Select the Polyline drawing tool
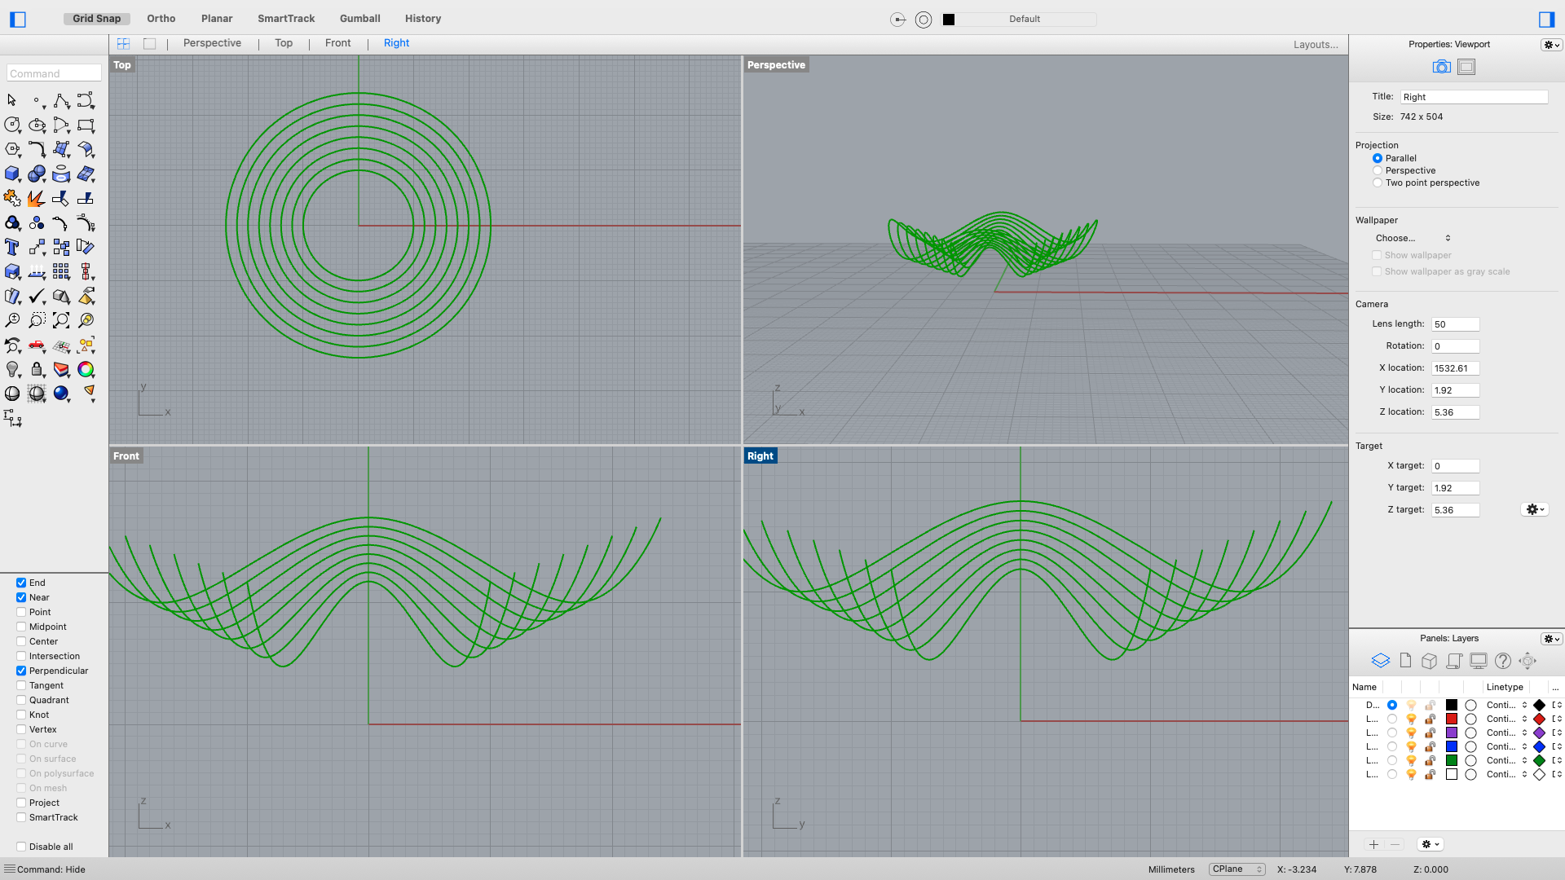The width and height of the screenshot is (1565, 880). [61, 100]
